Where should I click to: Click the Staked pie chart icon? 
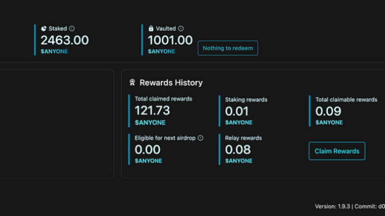pyautogui.click(x=44, y=29)
